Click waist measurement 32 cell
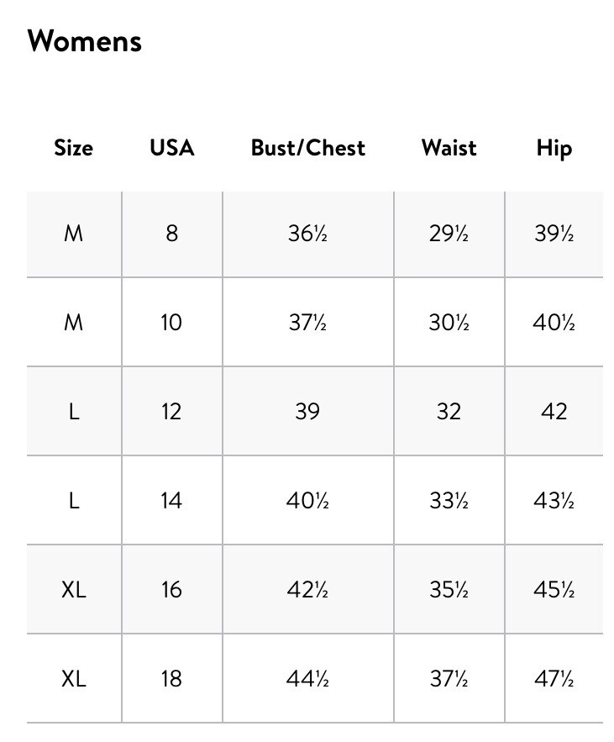The height and width of the screenshot is (742, 614). pyautogui.click(x=449, y=411)
